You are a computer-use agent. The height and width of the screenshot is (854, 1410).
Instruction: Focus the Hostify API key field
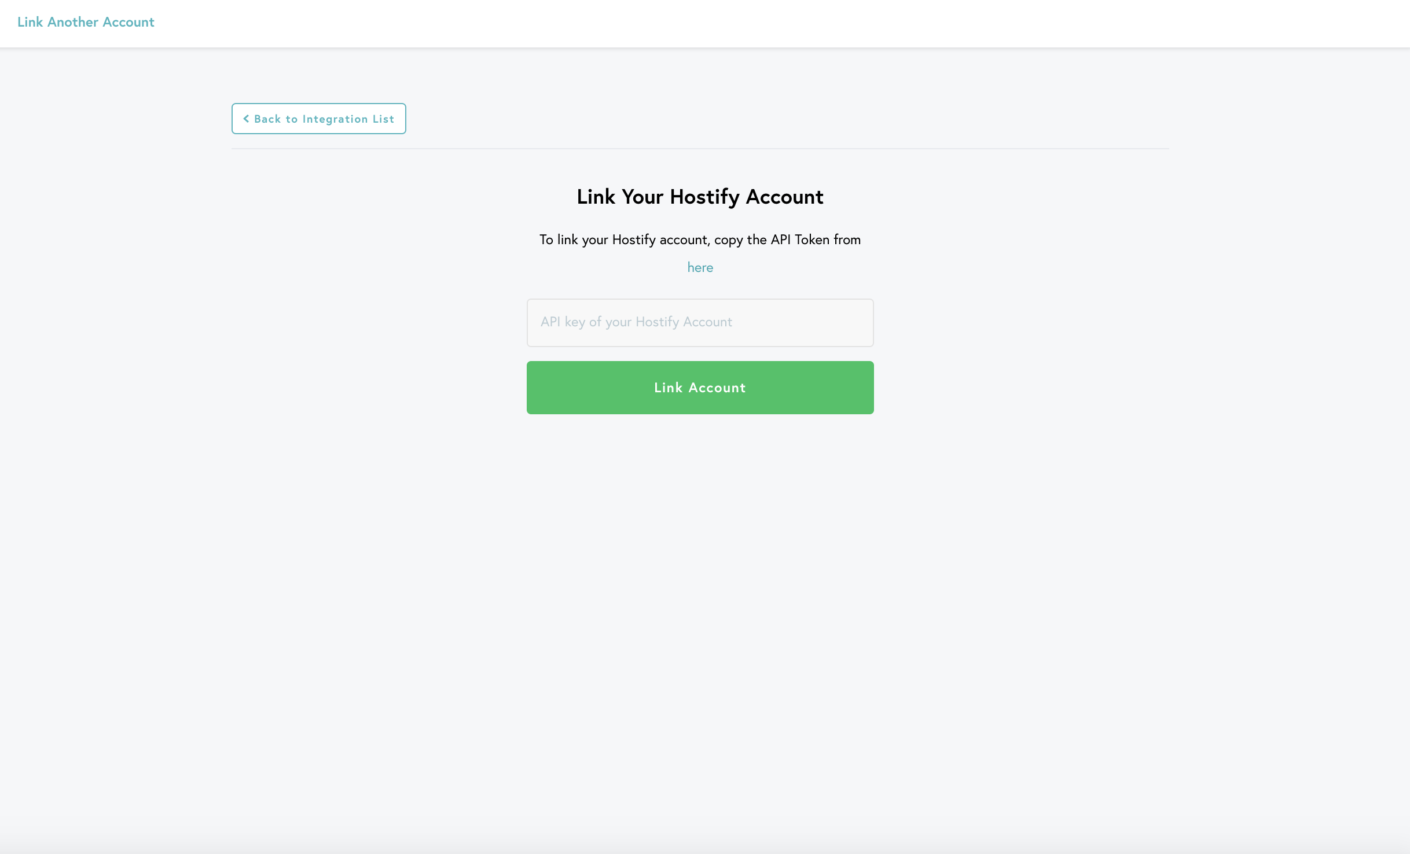700,323
